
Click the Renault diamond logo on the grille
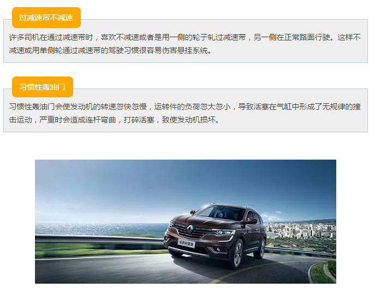click(190, 230)
